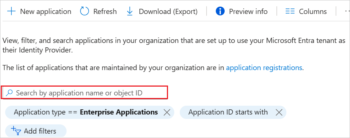Open Preview info text button

point(248,11)
